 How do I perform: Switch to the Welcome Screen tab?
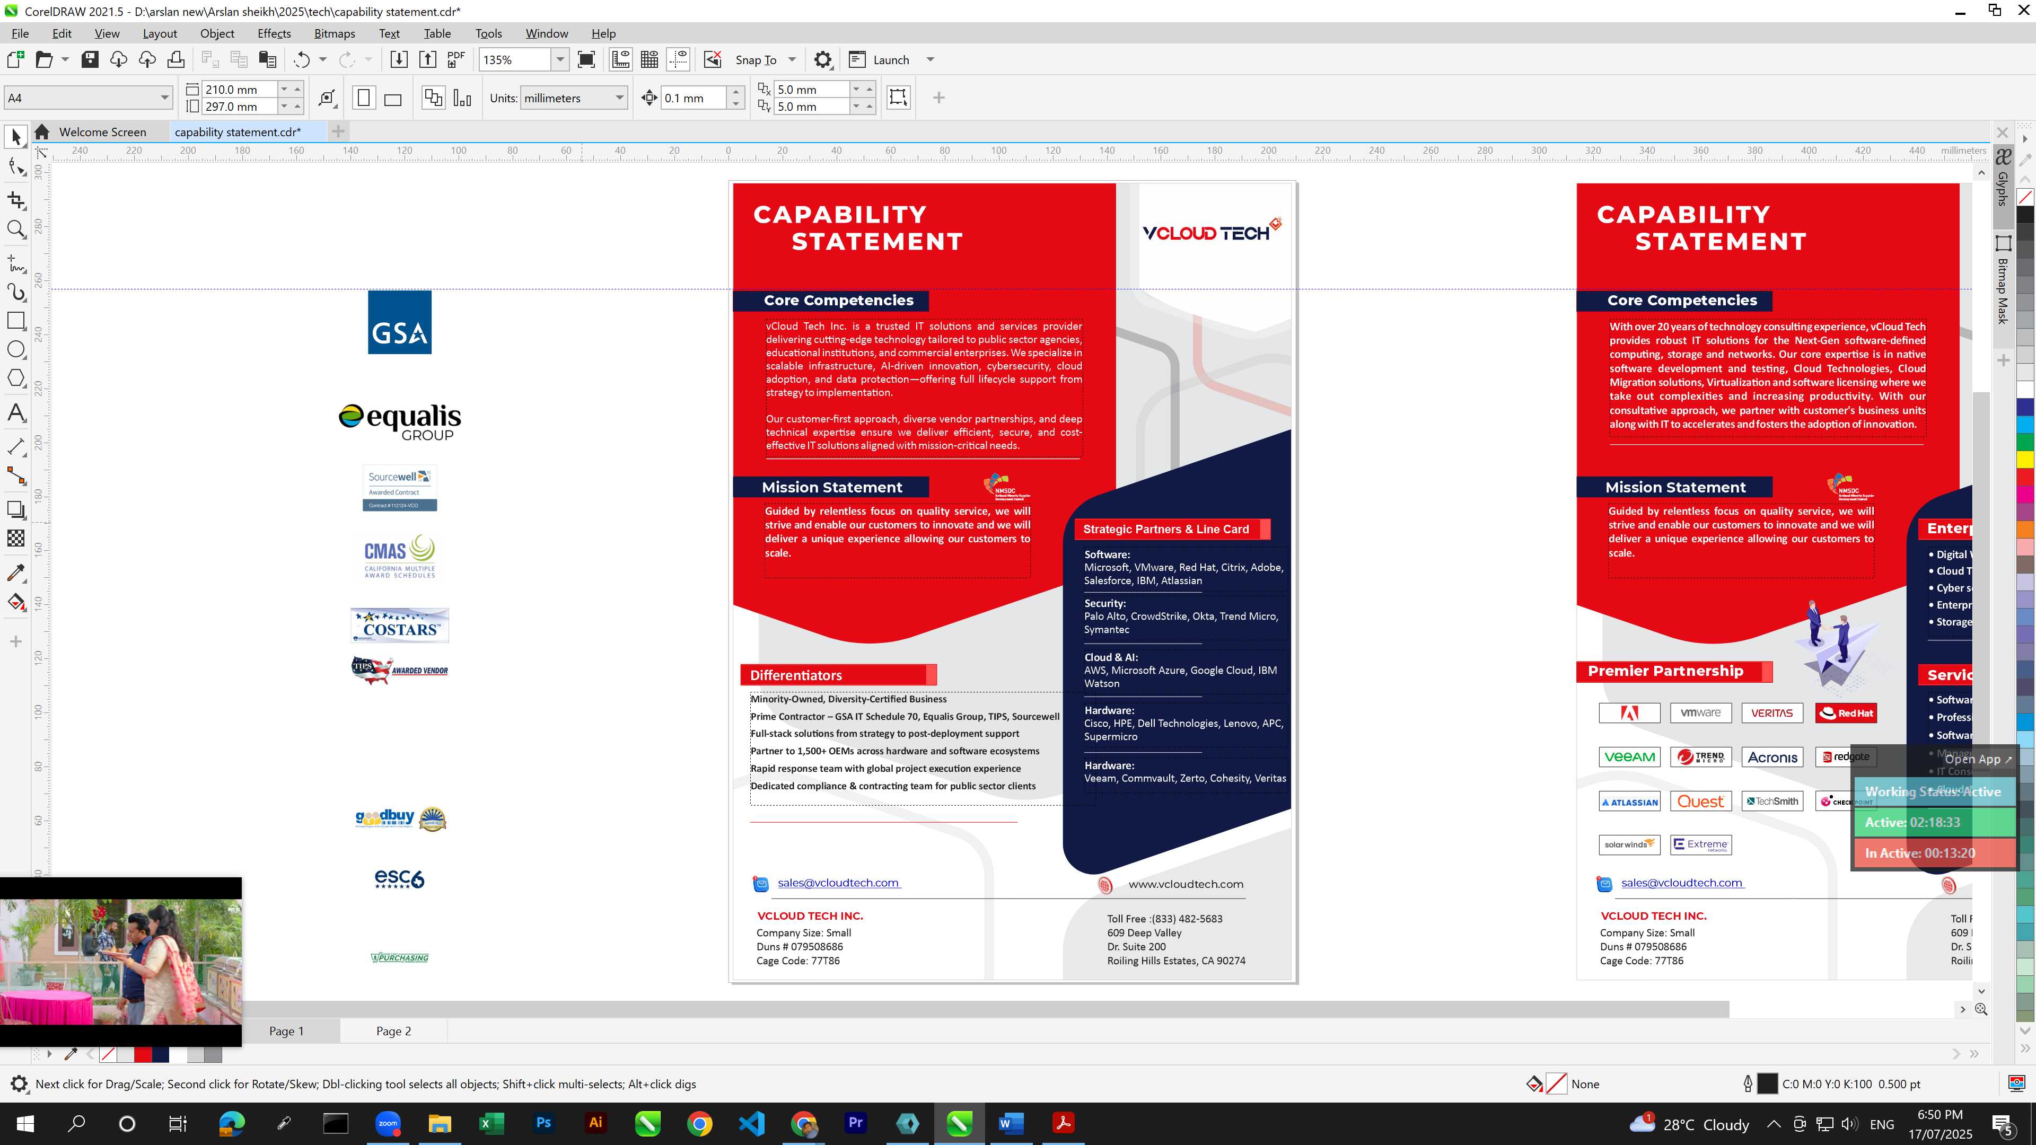coord(102,132)
